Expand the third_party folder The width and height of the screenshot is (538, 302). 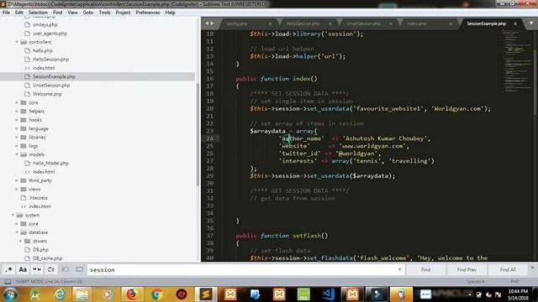tap(17, 180)
